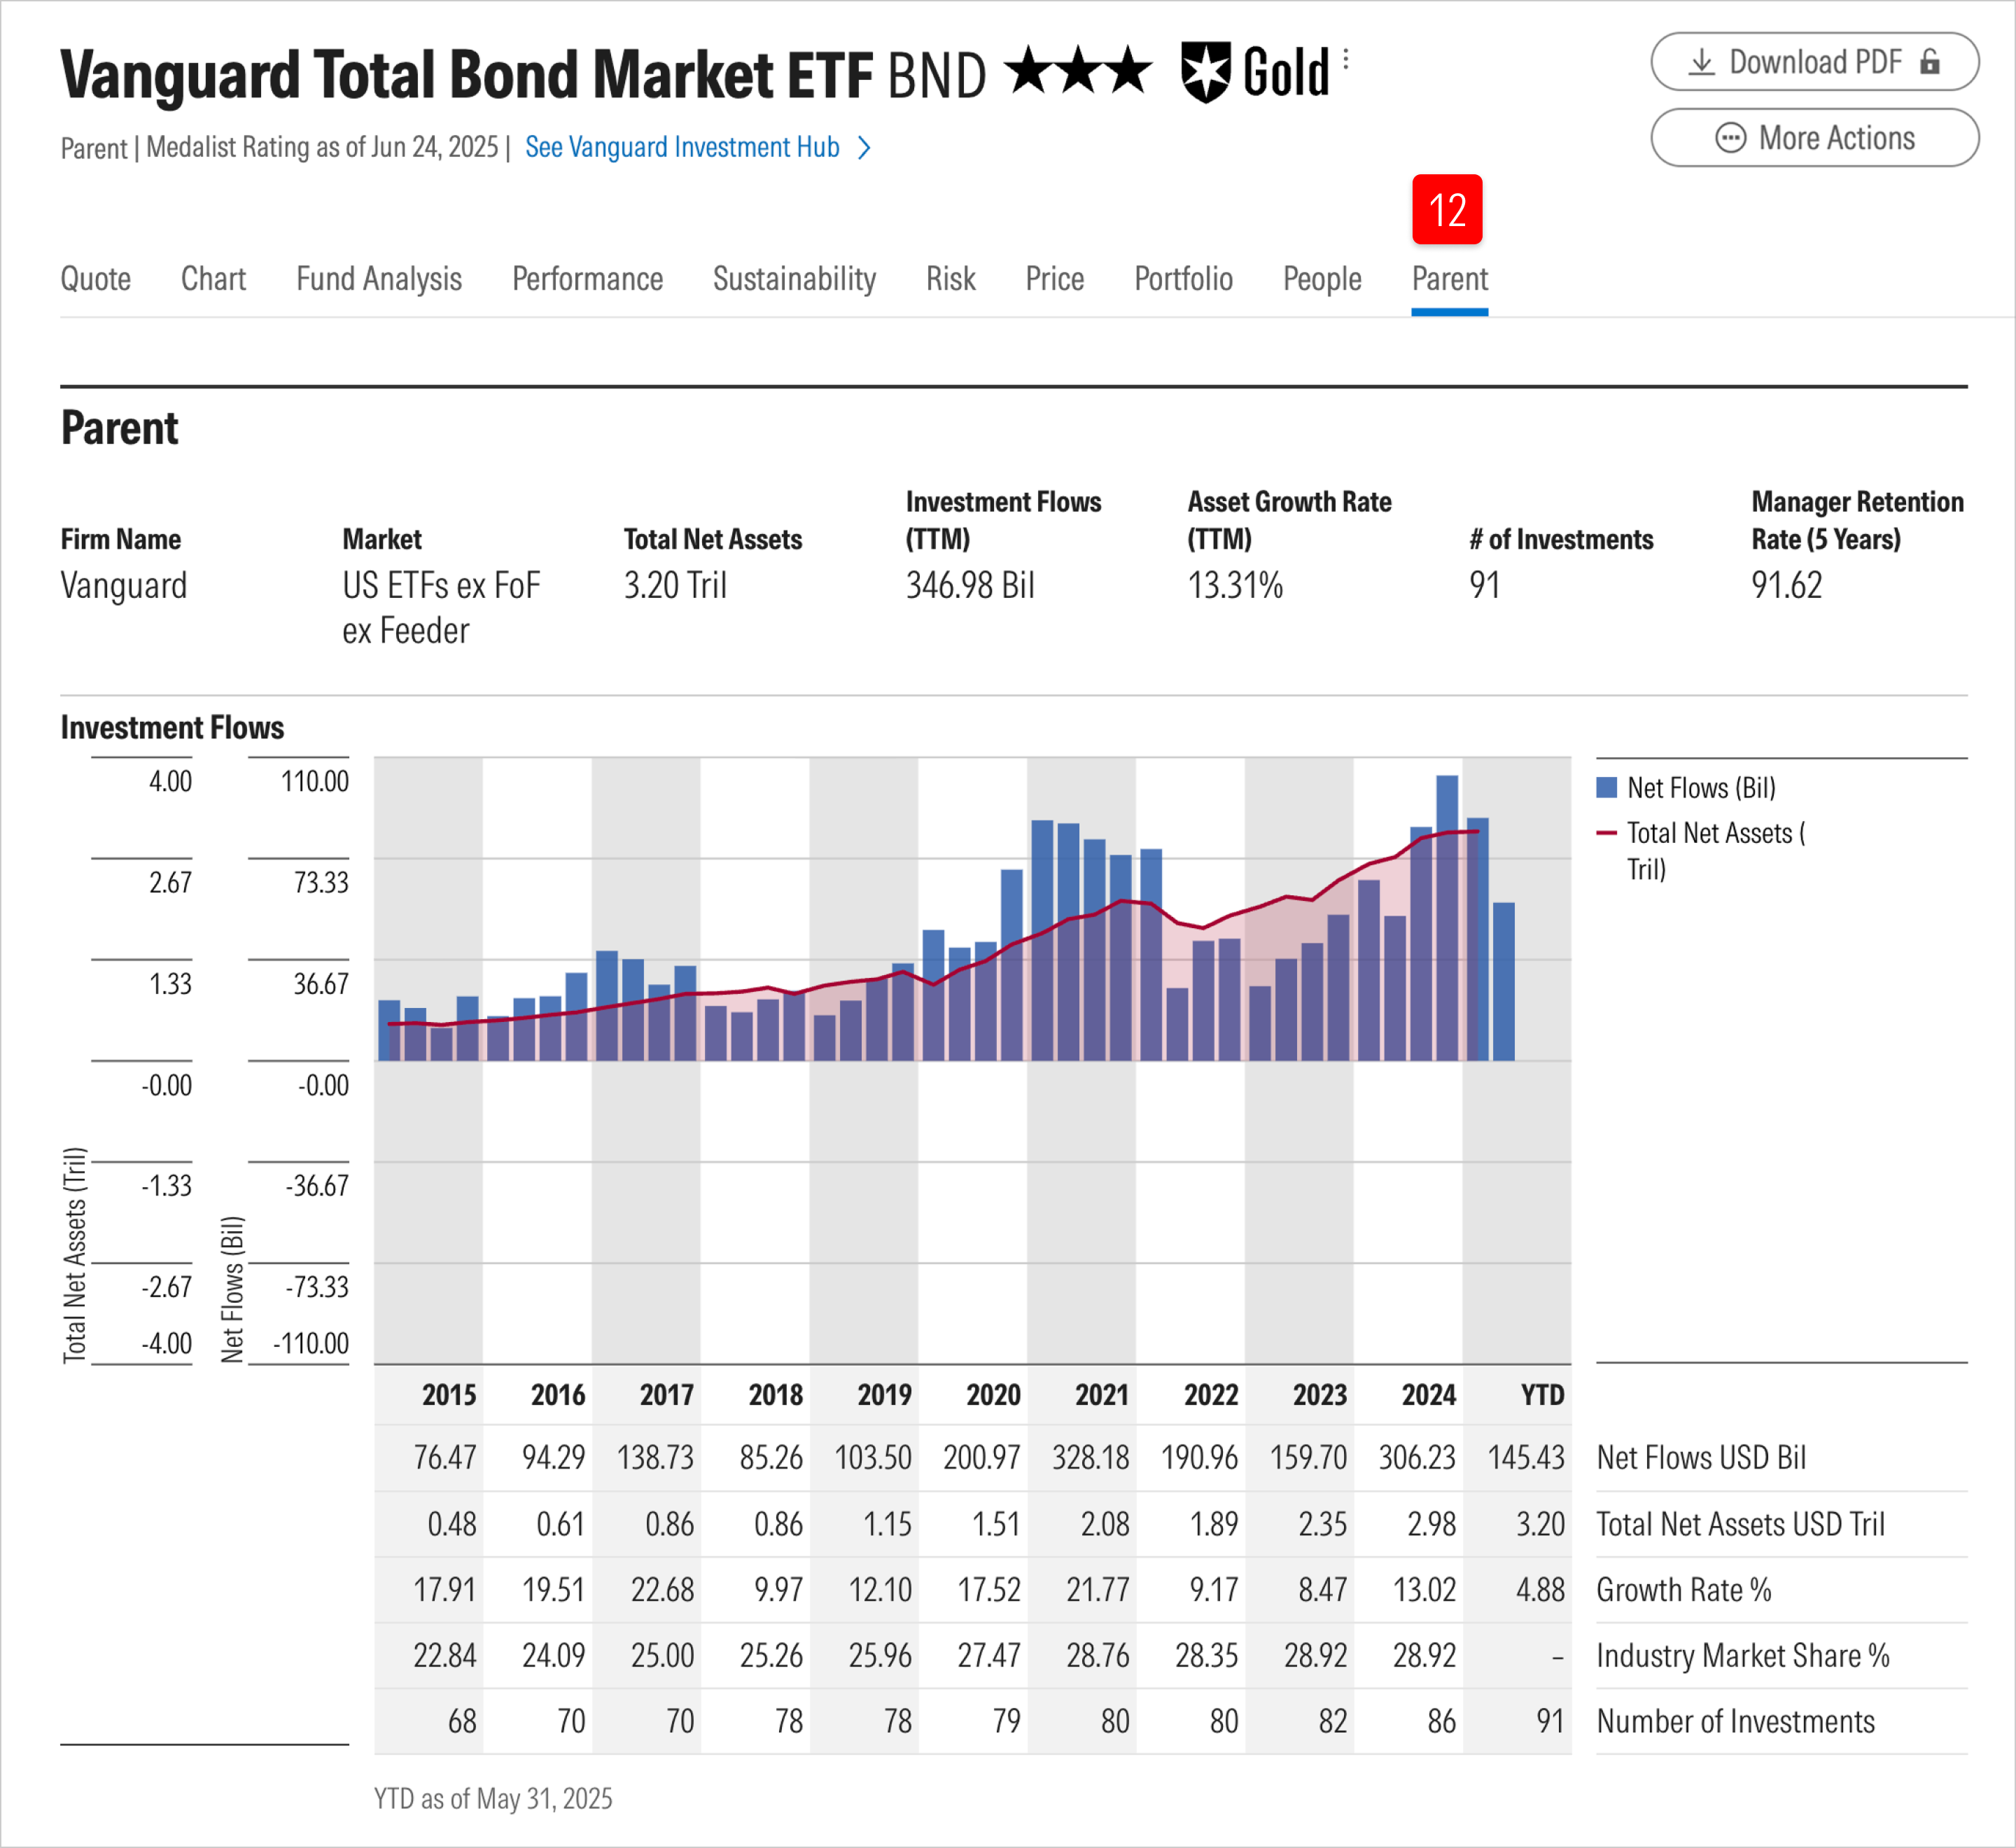Click the YTD last blue bar in chart
This screenshot has height=1848, width=2016.
click(1503, 981)
